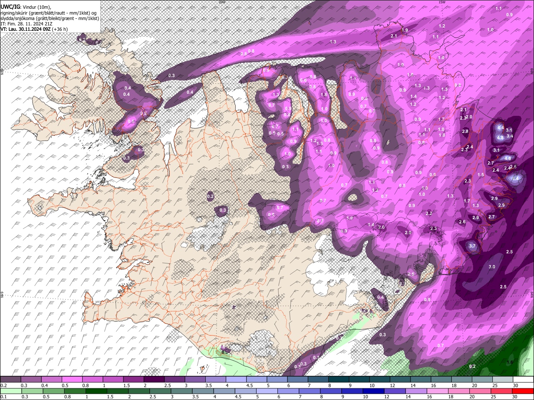The width and height of the screenshot is (534, 400).
Task: Click the 3.4 snowfall value on the map
Action: [509, 136]
